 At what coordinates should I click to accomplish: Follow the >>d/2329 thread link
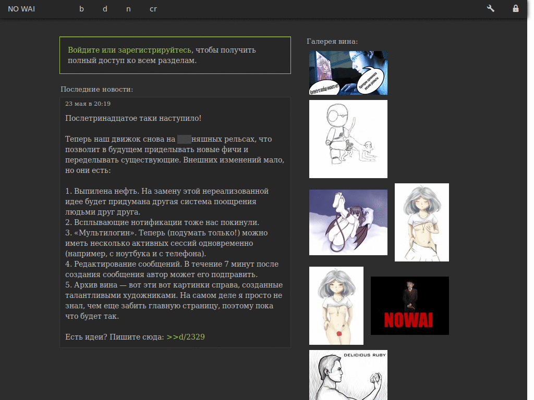click(186, 337)
